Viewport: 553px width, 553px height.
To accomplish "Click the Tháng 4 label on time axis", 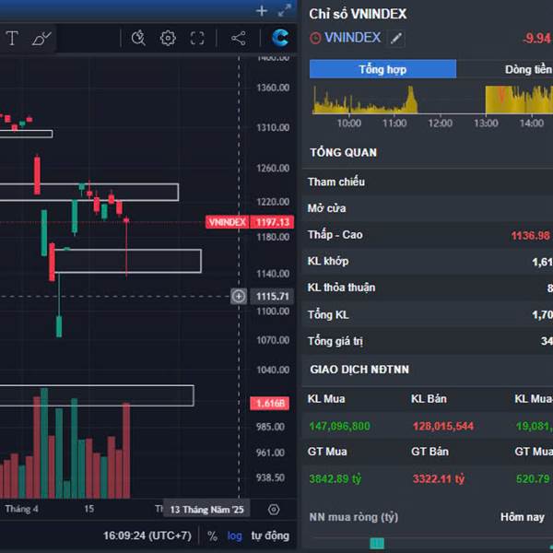I will pos(21,509).
